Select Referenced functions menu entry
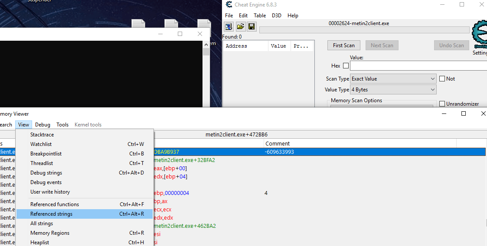 coord(85,204)
